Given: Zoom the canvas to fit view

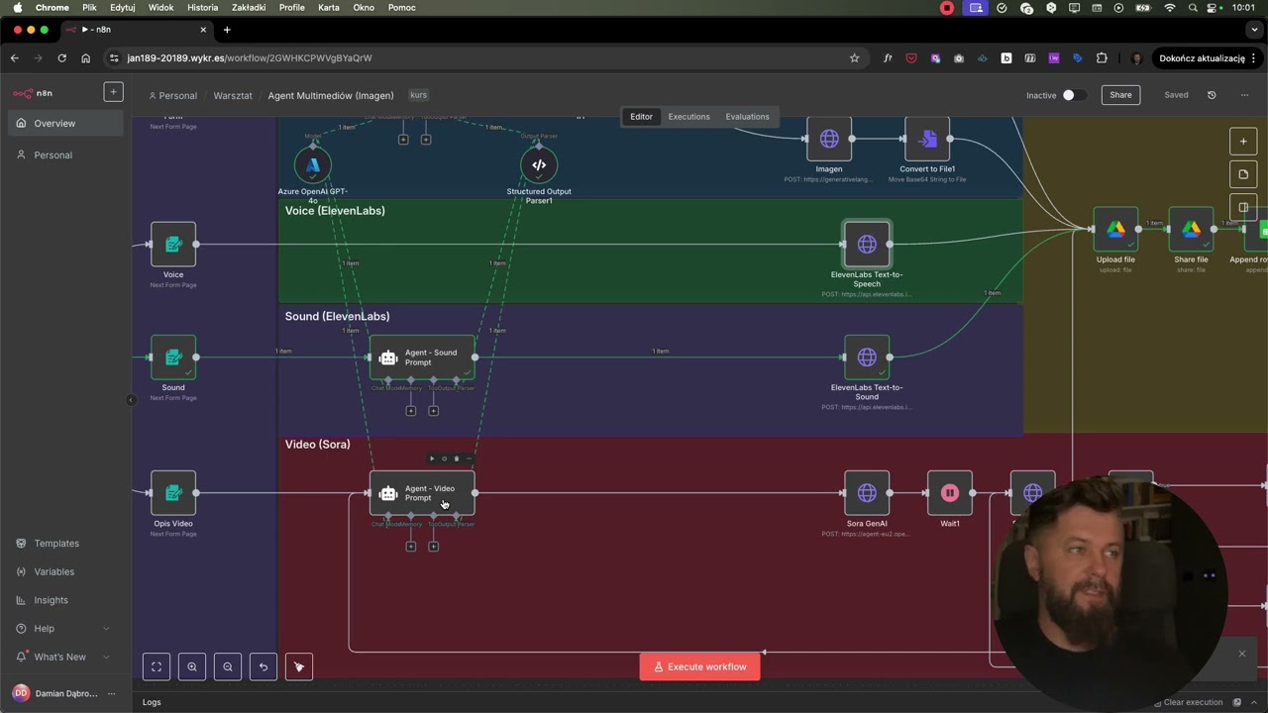Looking at the screenshot, I should click(x=157, y=666).
